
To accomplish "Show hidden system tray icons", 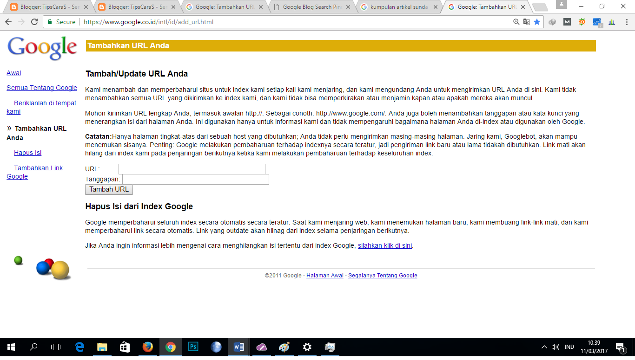I will pyautogui.click(x=544, y=347).
